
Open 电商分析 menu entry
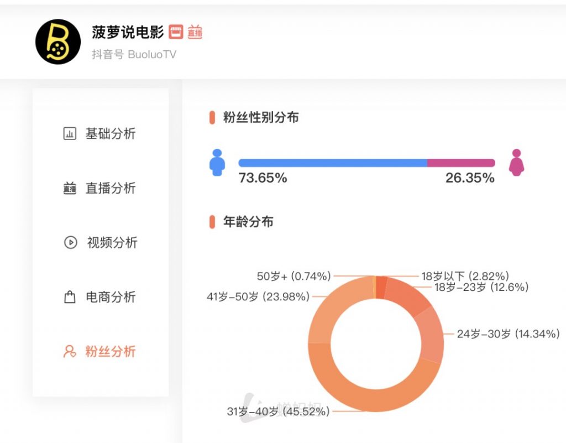pos(110,297)
